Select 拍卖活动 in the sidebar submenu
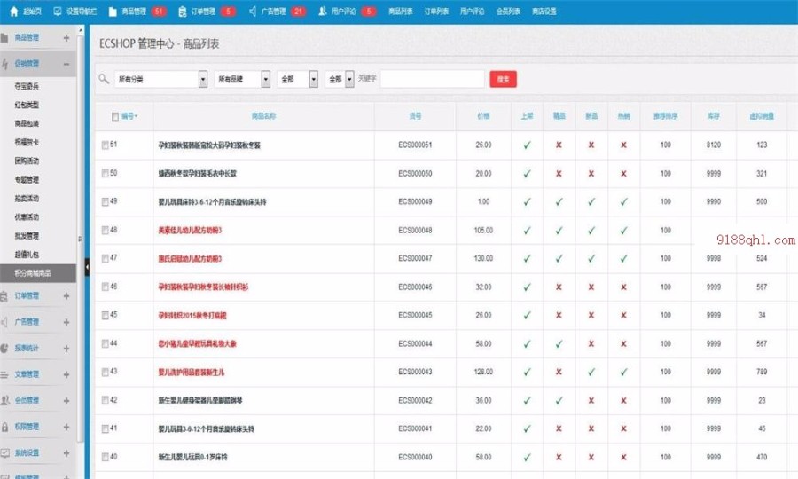 click(27, 199)
